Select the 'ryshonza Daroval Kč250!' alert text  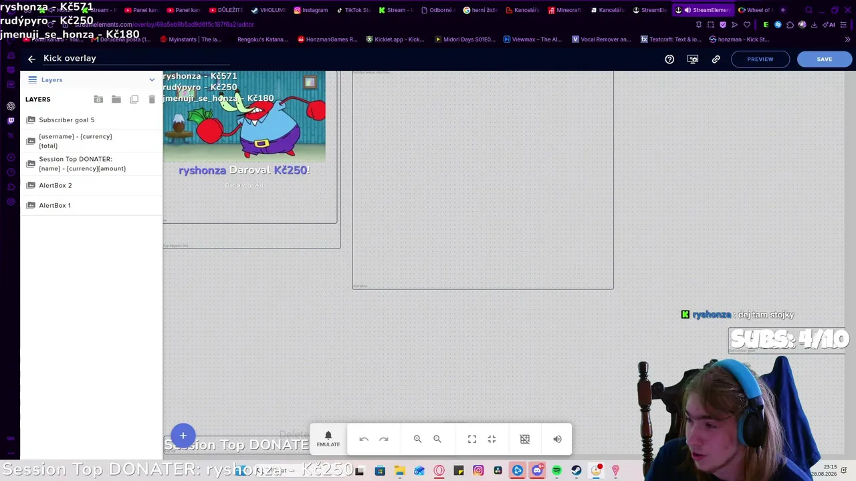point(243,170)
